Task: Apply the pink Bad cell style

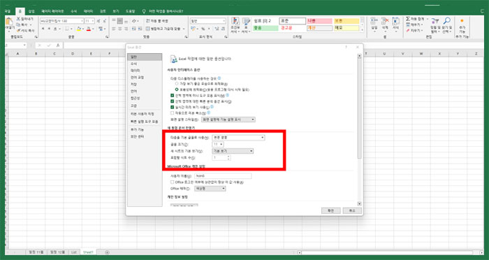Action: [x=319, y=21]
